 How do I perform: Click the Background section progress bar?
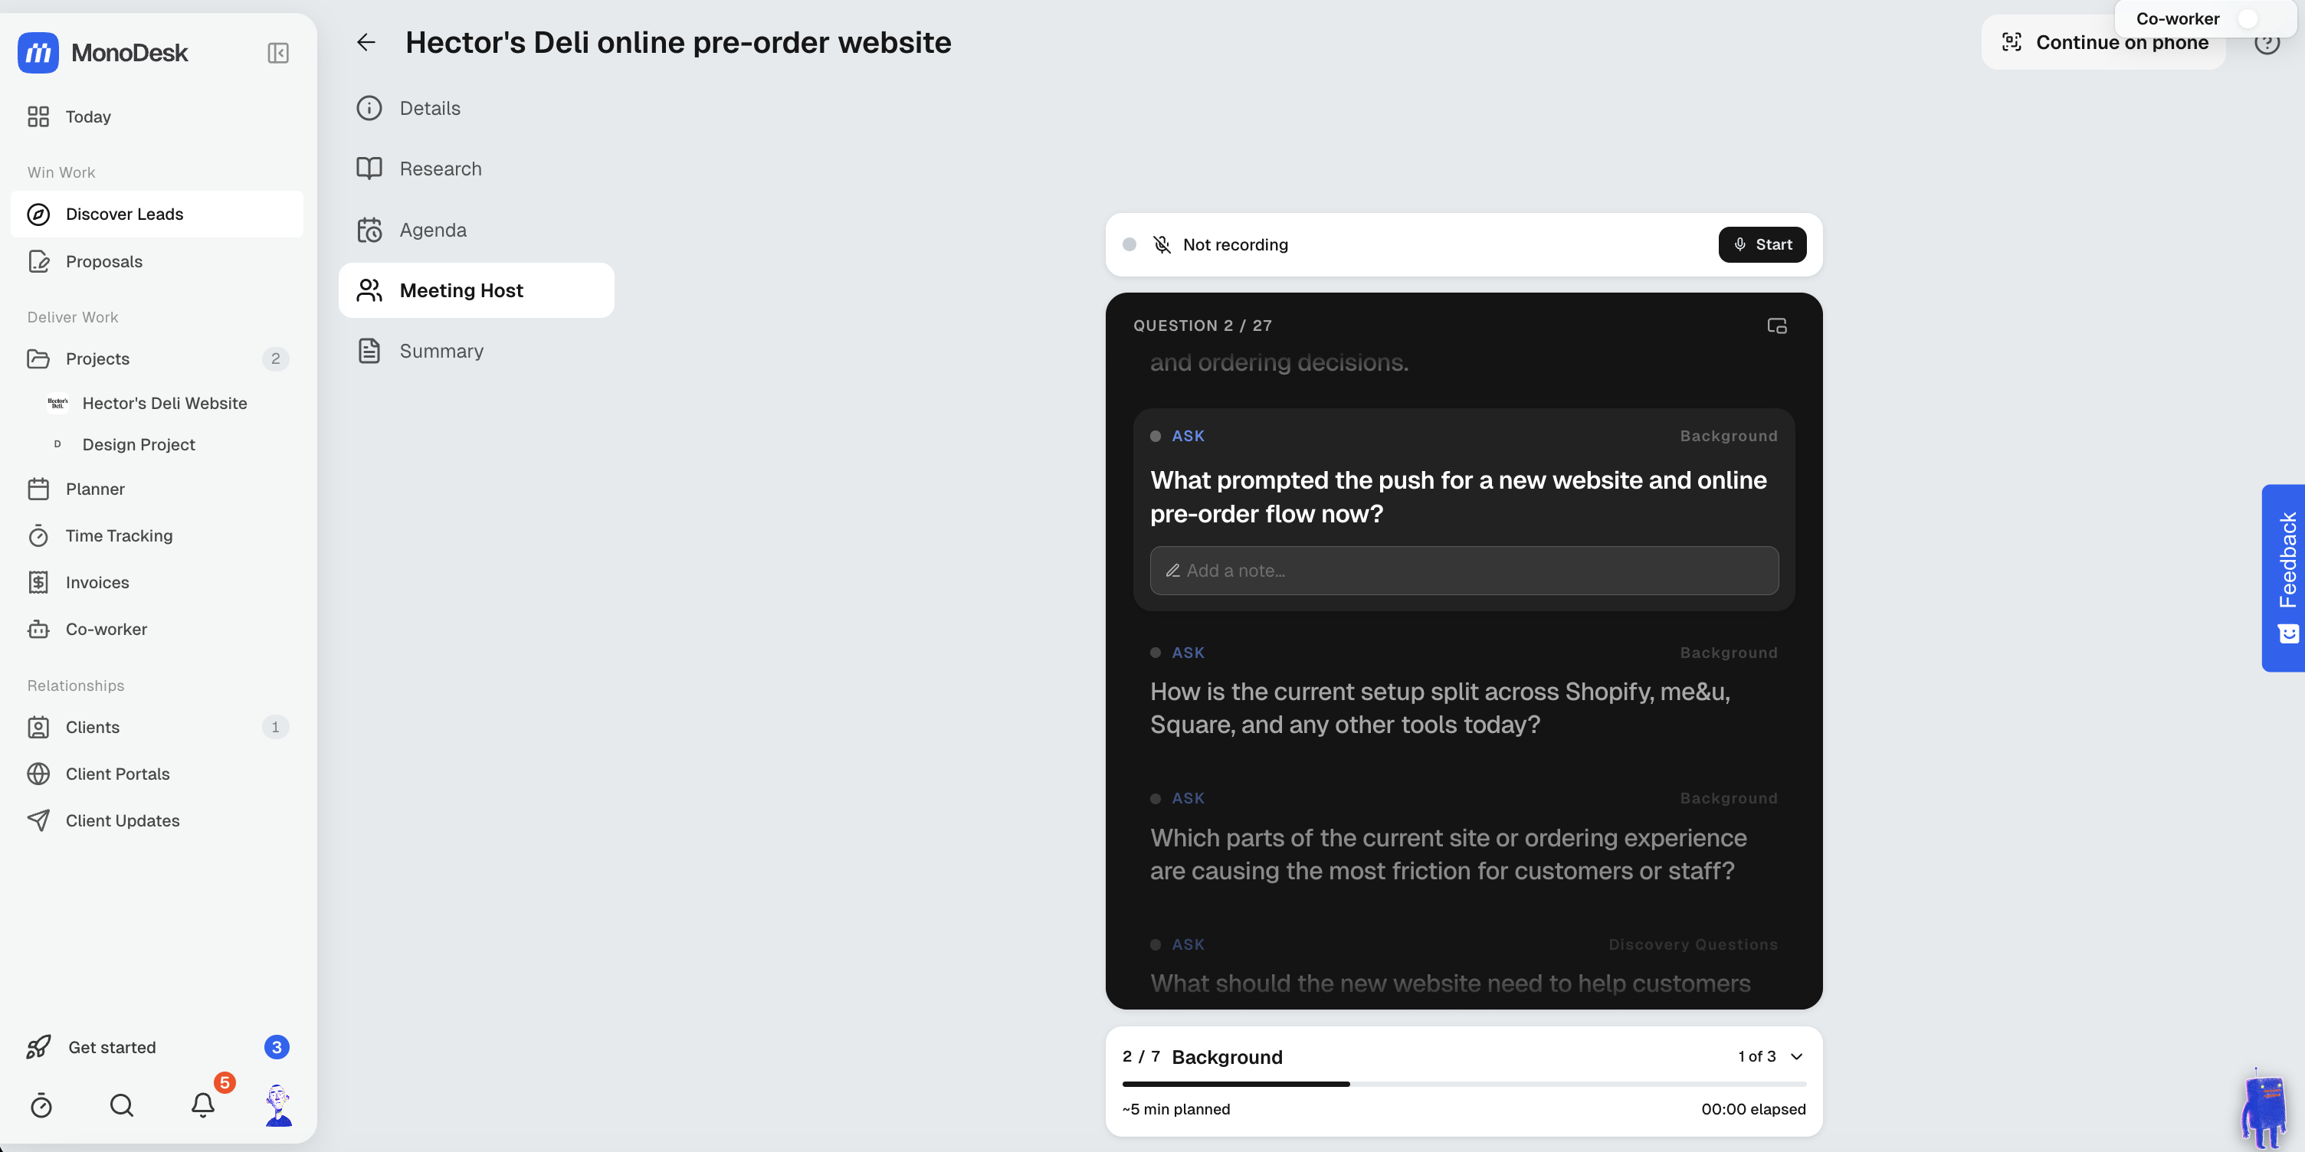coord(1464,1083)
